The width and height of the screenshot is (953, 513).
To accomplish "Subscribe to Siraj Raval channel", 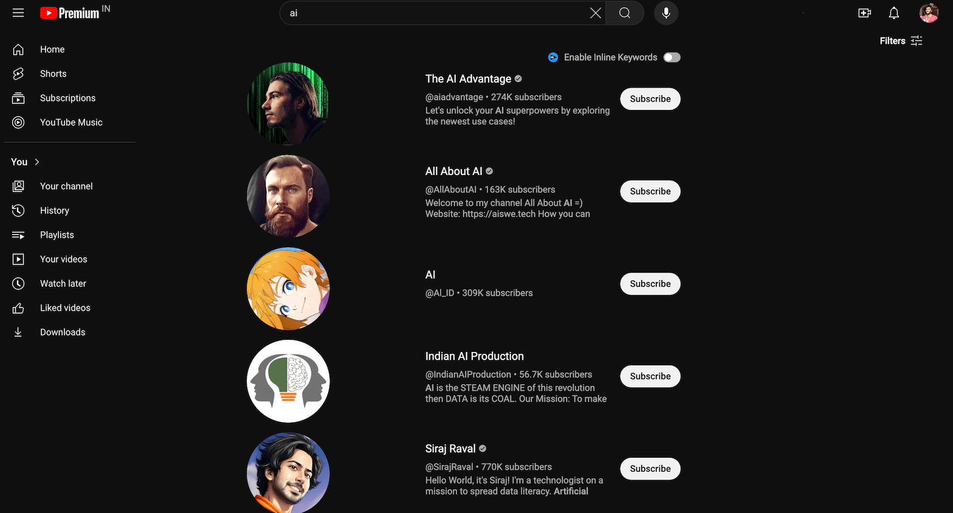I will [650, 469].
